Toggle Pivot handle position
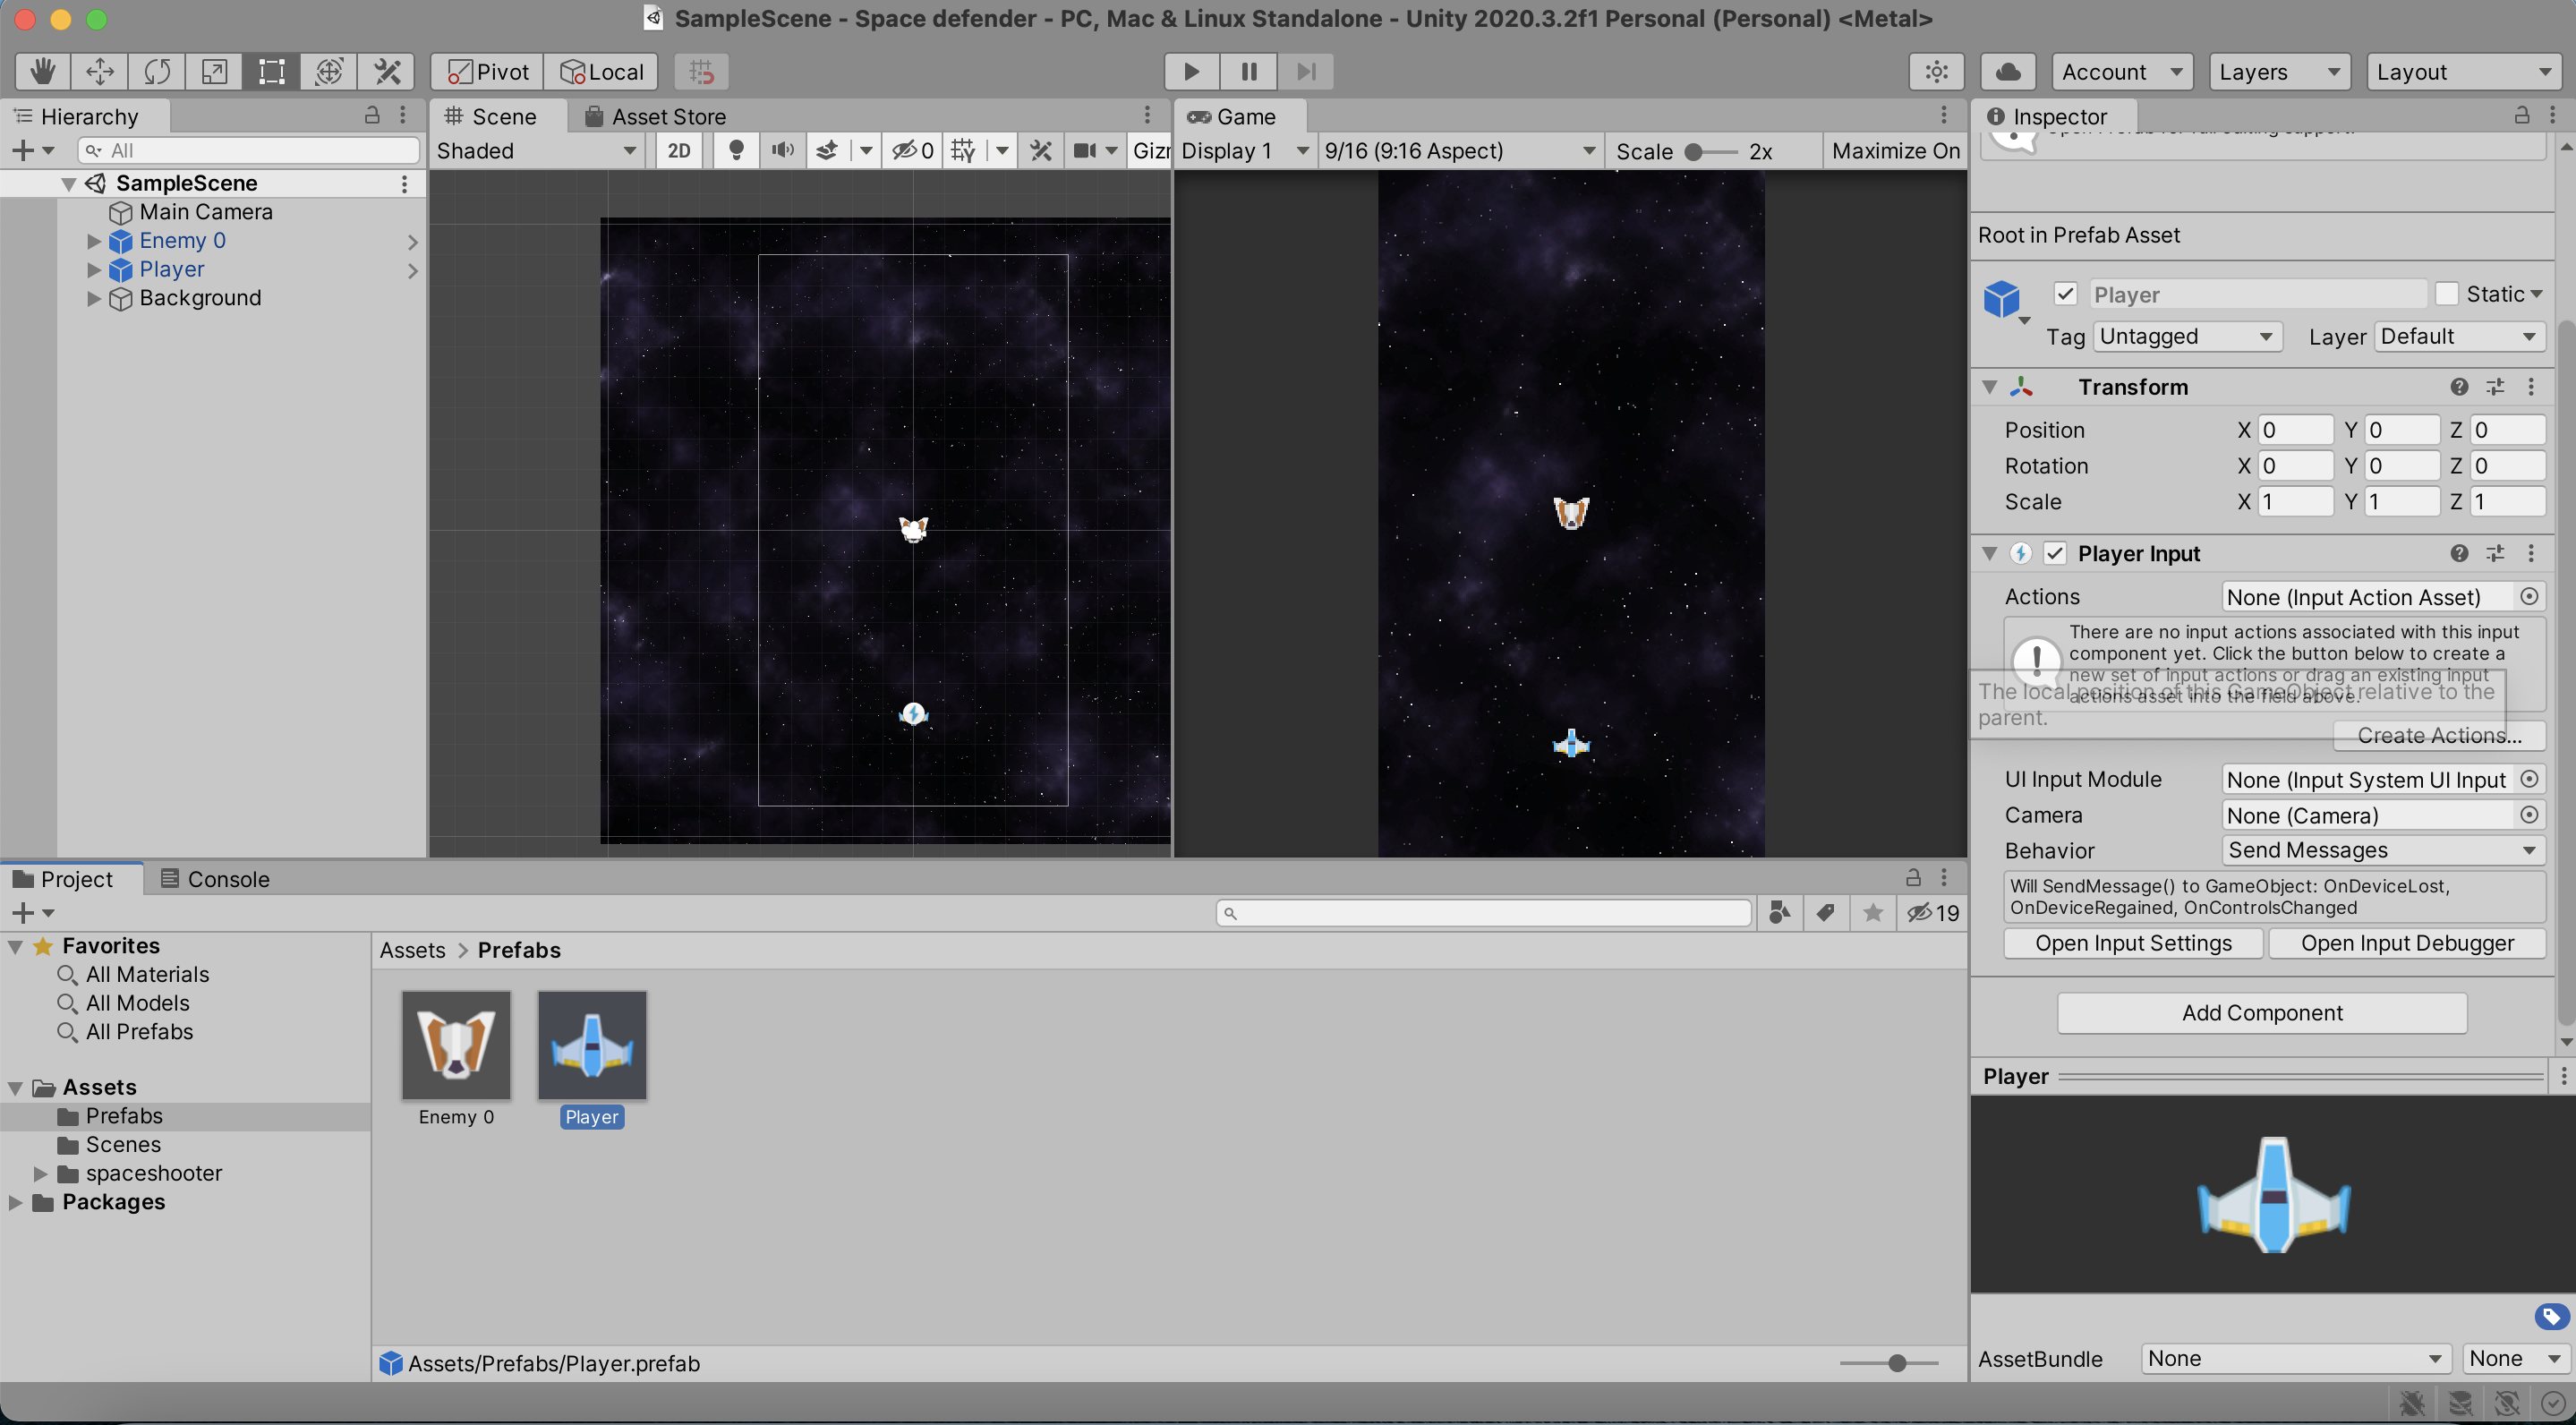 pos(488,72)
